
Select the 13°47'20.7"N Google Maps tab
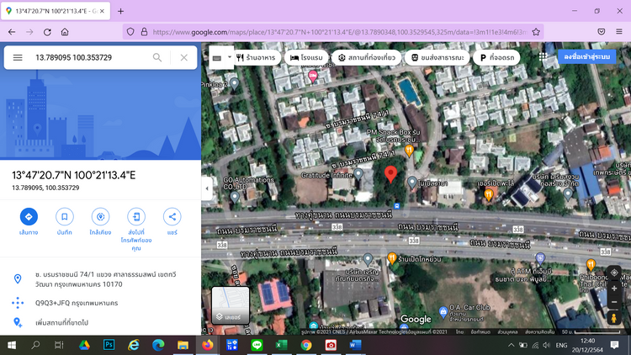coord(56,11)
